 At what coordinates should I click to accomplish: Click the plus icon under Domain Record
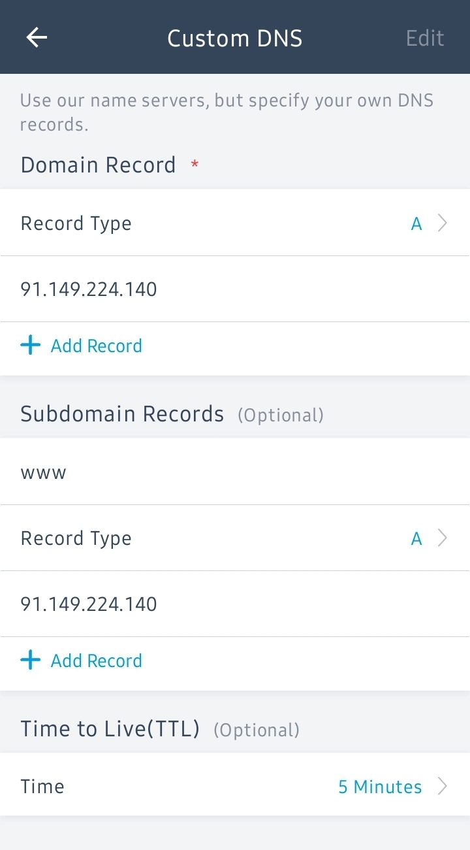coord(30,346)
